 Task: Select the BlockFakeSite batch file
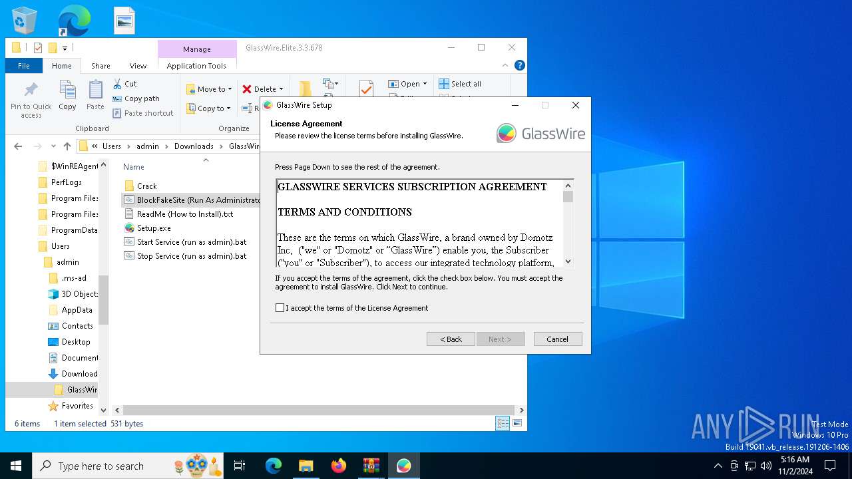click(192, 200)
